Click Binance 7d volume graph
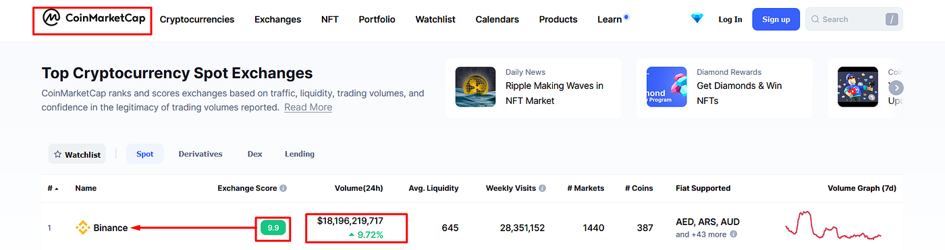Screen dimensions: 945x250 click(x=834, y=226)
